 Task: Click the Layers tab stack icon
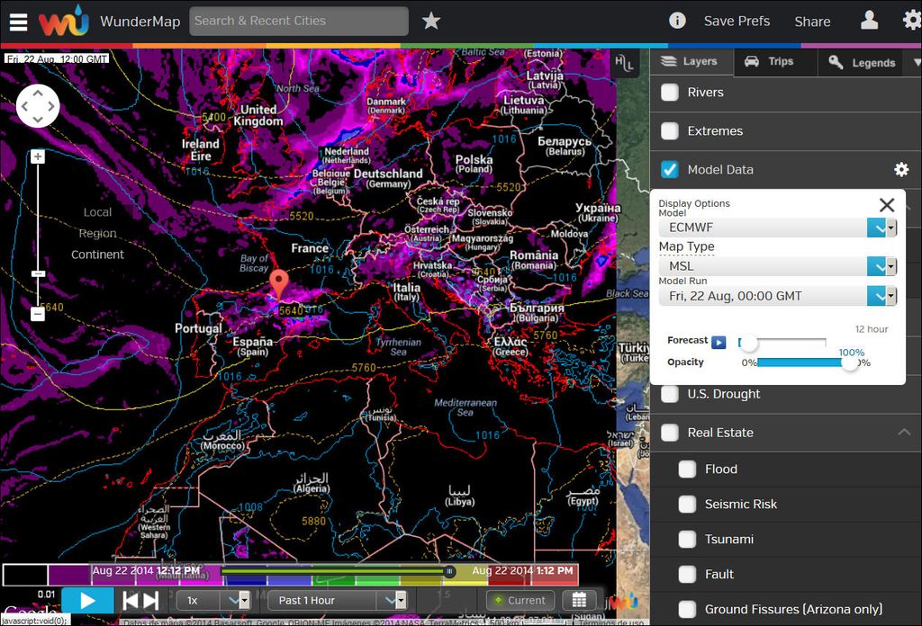pos(669,61)
